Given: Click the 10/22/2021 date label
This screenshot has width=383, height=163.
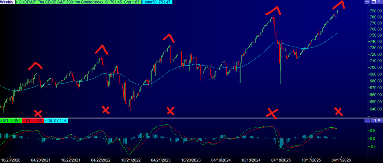Looking at the screenshot, I should tap(70, 160).
